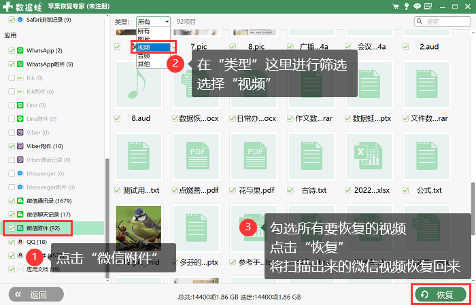Screen dimensions: 476x305
Task: Uncheck the 花与果.pdf checkbox
Action: (233, 190)
